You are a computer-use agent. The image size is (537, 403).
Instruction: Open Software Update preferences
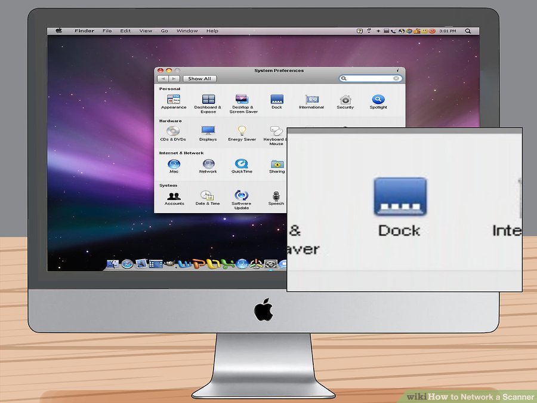242,200
